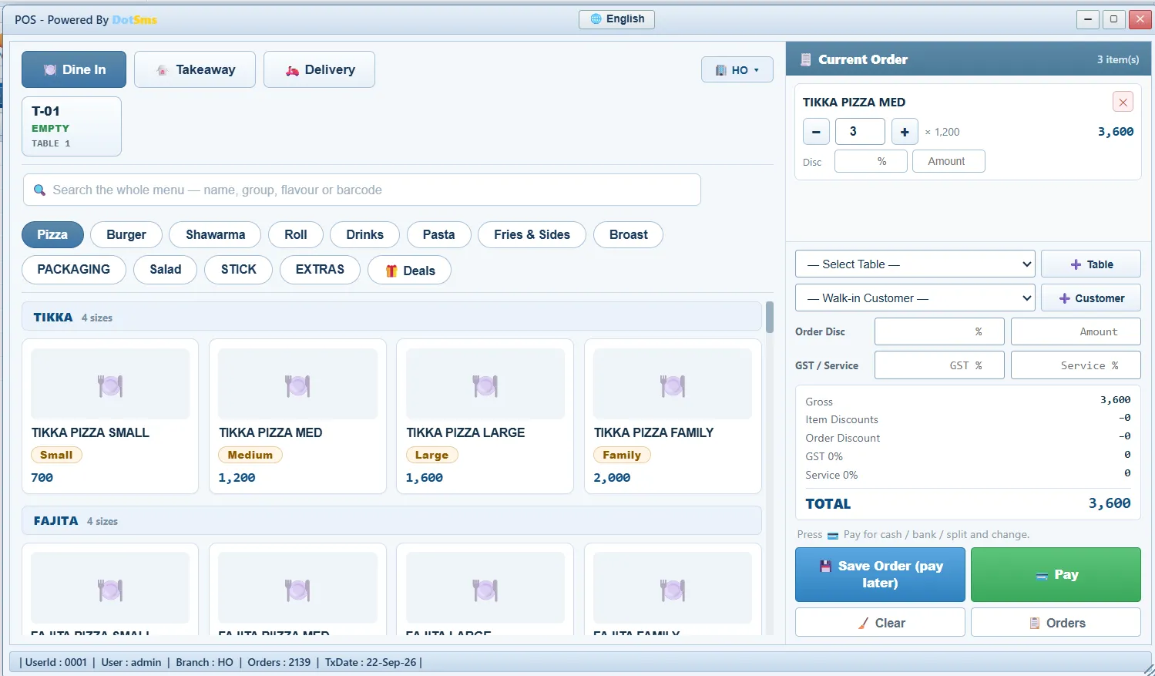Open the Orders list
Image resolution: width=1155 pixels, height=676 pixels.
(1056, 622)
